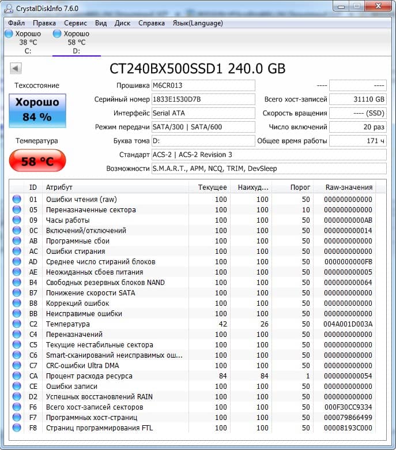
Task: Click status orb for Ошибки чтения (raw)
Action: 17,199
